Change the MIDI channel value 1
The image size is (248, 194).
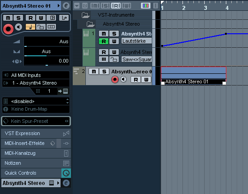point(49,91)
